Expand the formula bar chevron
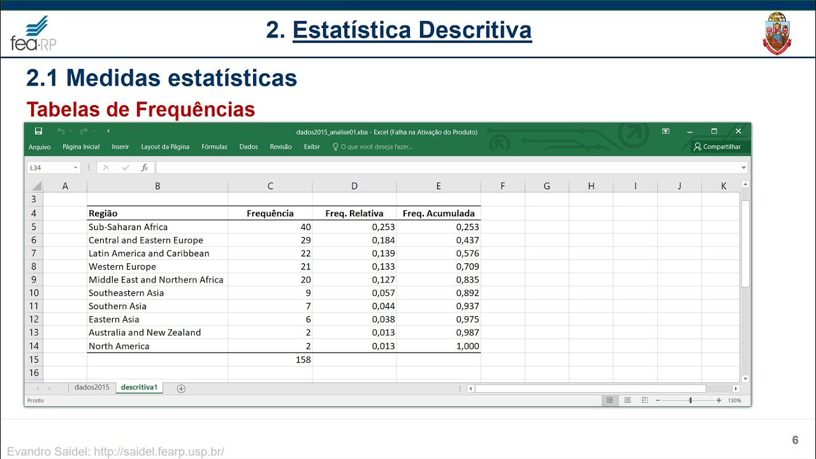Viewport: 816px width, 459px height. coord(743,168)
